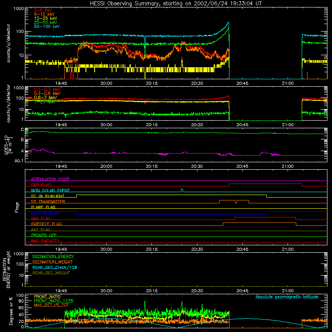Viewport: 332px width, 332px height.
Task: Click the DECIMATION_ENERGY legend entry
Action: 53,256
